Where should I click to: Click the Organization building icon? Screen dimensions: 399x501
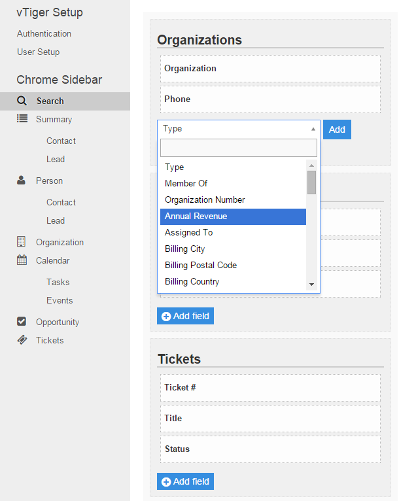click(21, 241)
